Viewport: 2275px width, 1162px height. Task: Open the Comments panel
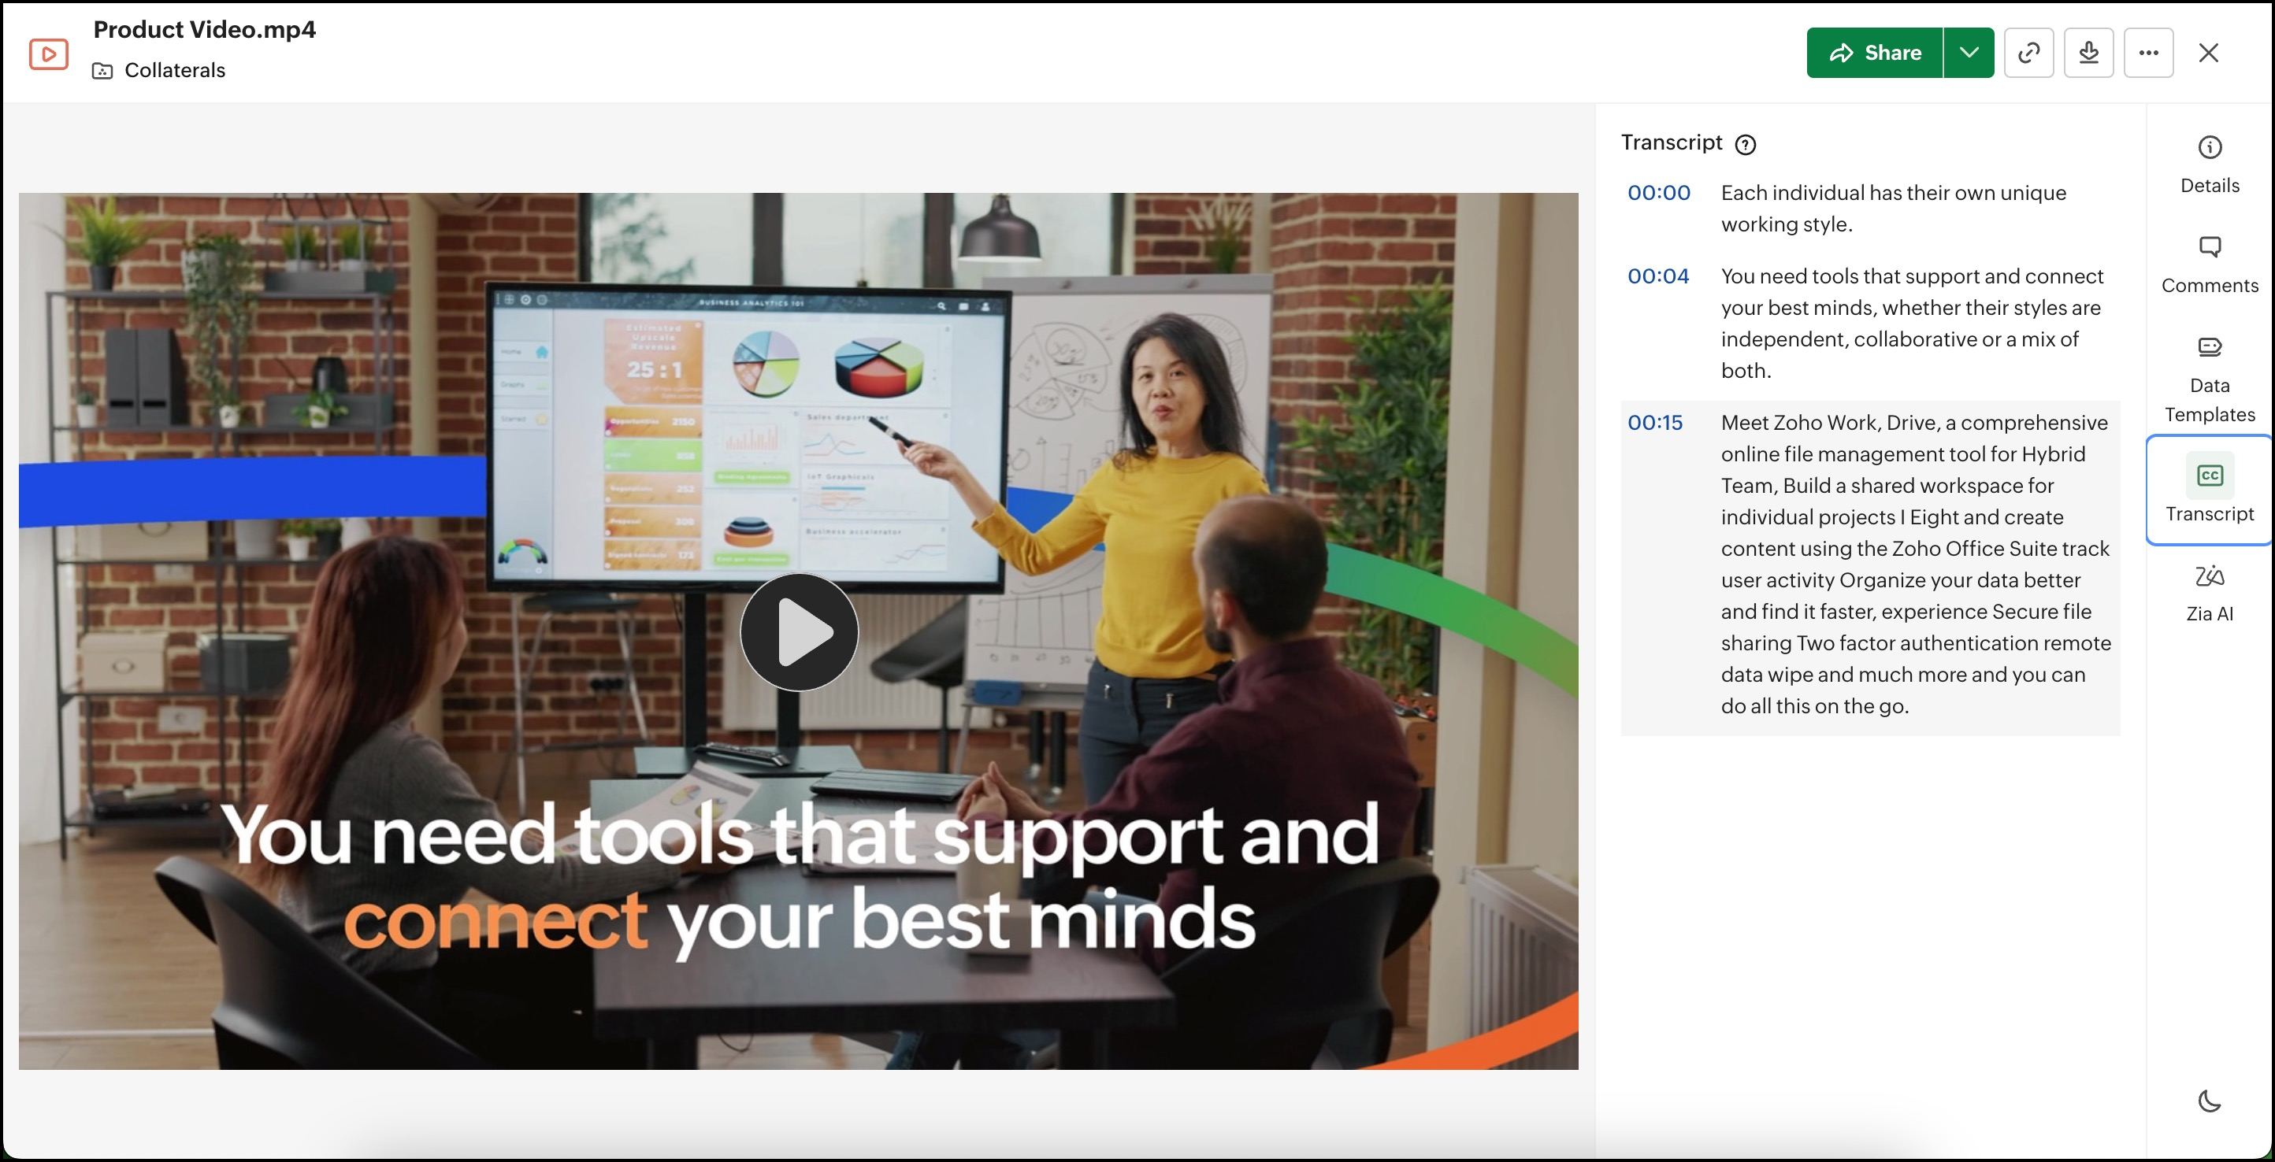pyautogui.click(x=2209, y=264)
